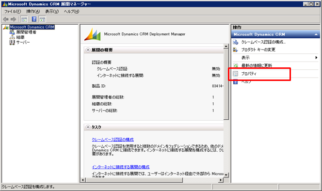
Task: Click the サーバー tree node icon
Action: (12, 42)
